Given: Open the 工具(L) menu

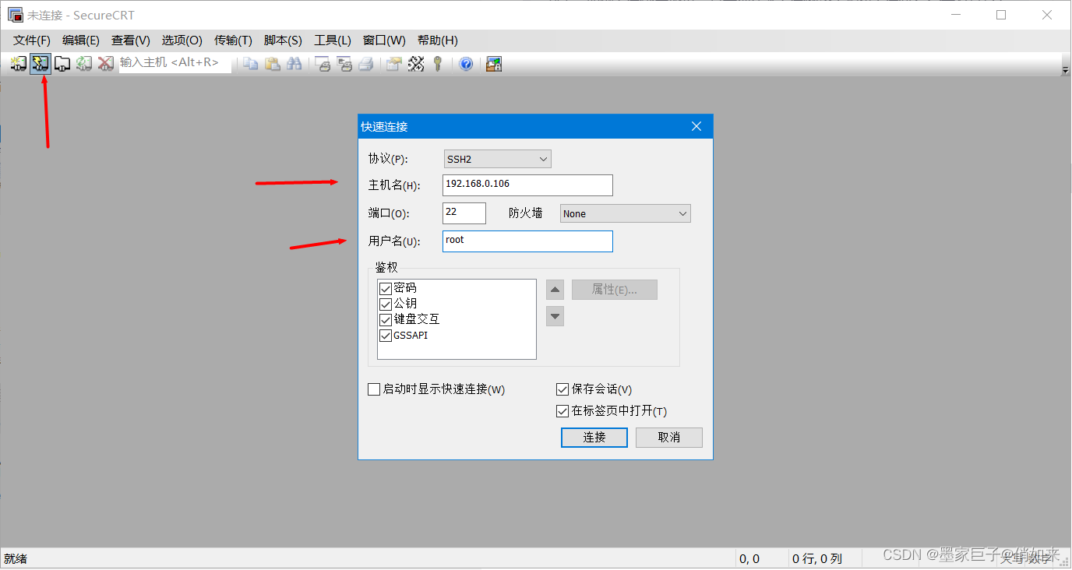Looking at the screenshot, I should (x=333, y=40).
